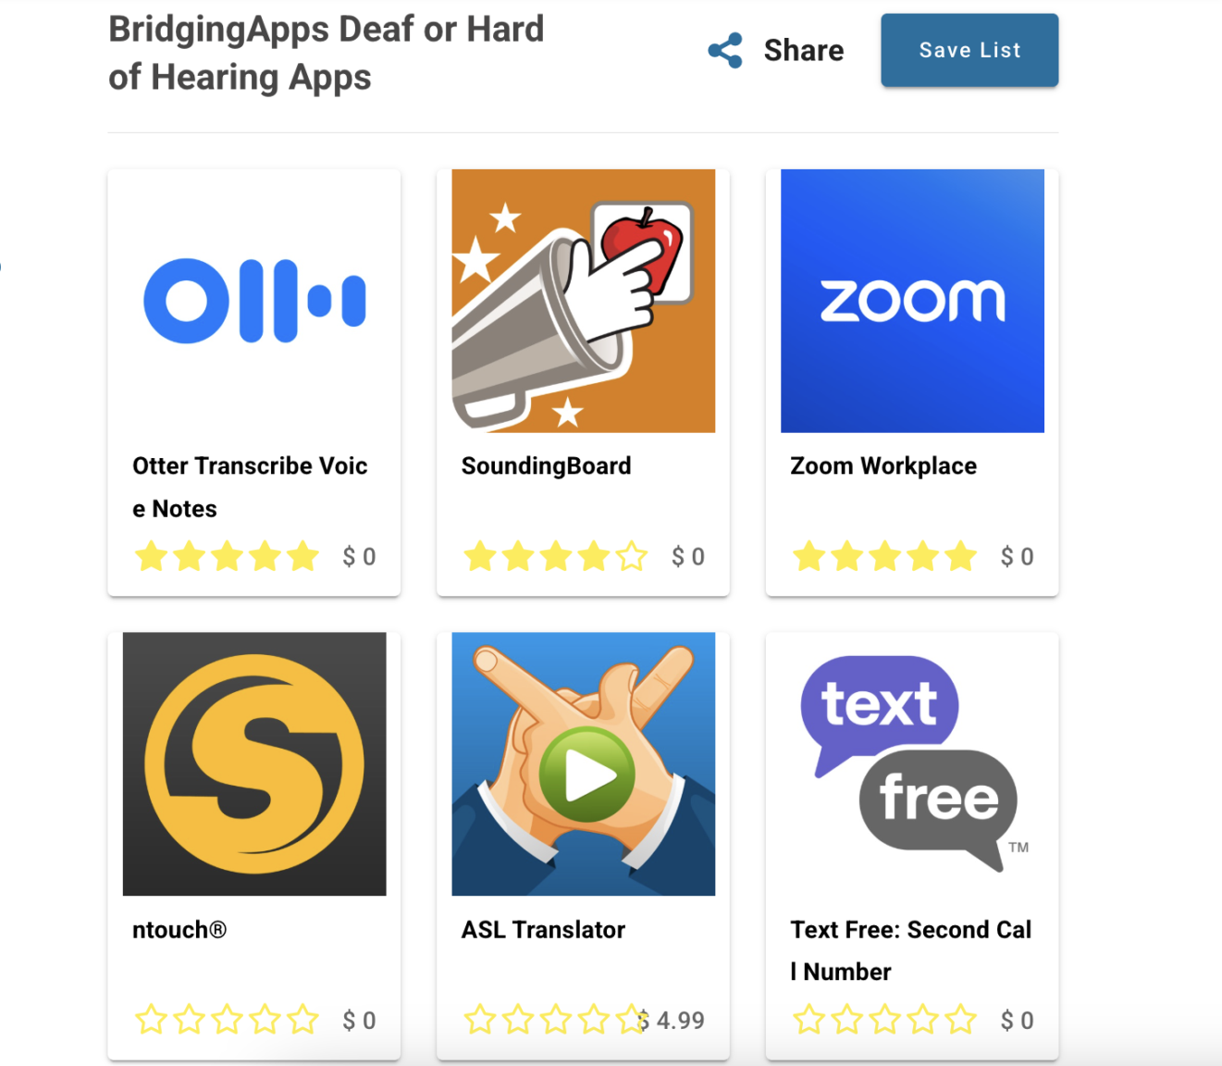Click the Zoom Workplace app title
The image size is (1222, 1066).
click(883, 465)
